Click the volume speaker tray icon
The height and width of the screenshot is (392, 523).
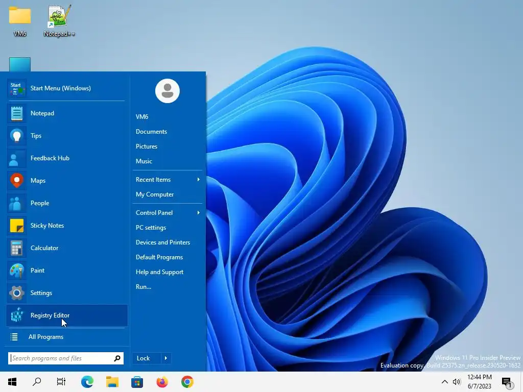(457, 382)
